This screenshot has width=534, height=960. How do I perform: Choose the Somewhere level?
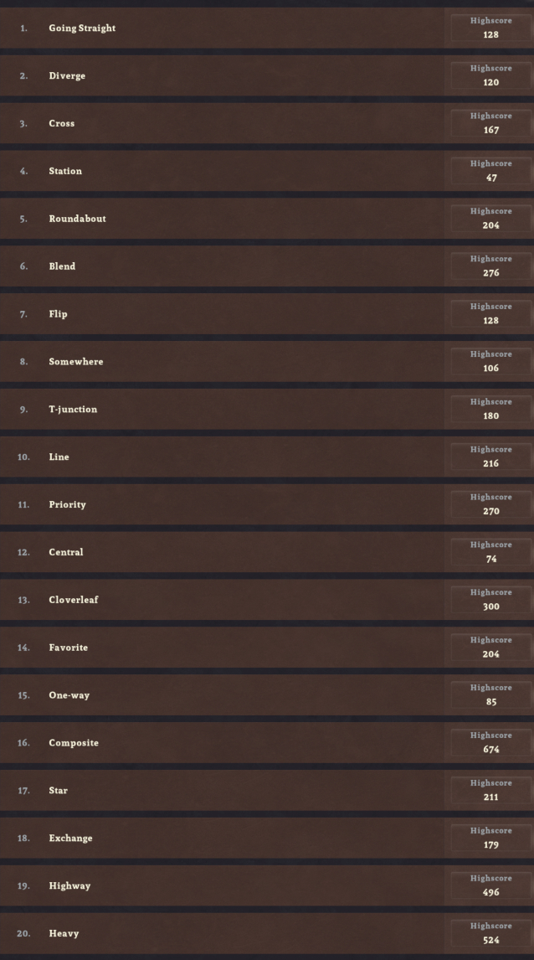(x=267, y=361)
